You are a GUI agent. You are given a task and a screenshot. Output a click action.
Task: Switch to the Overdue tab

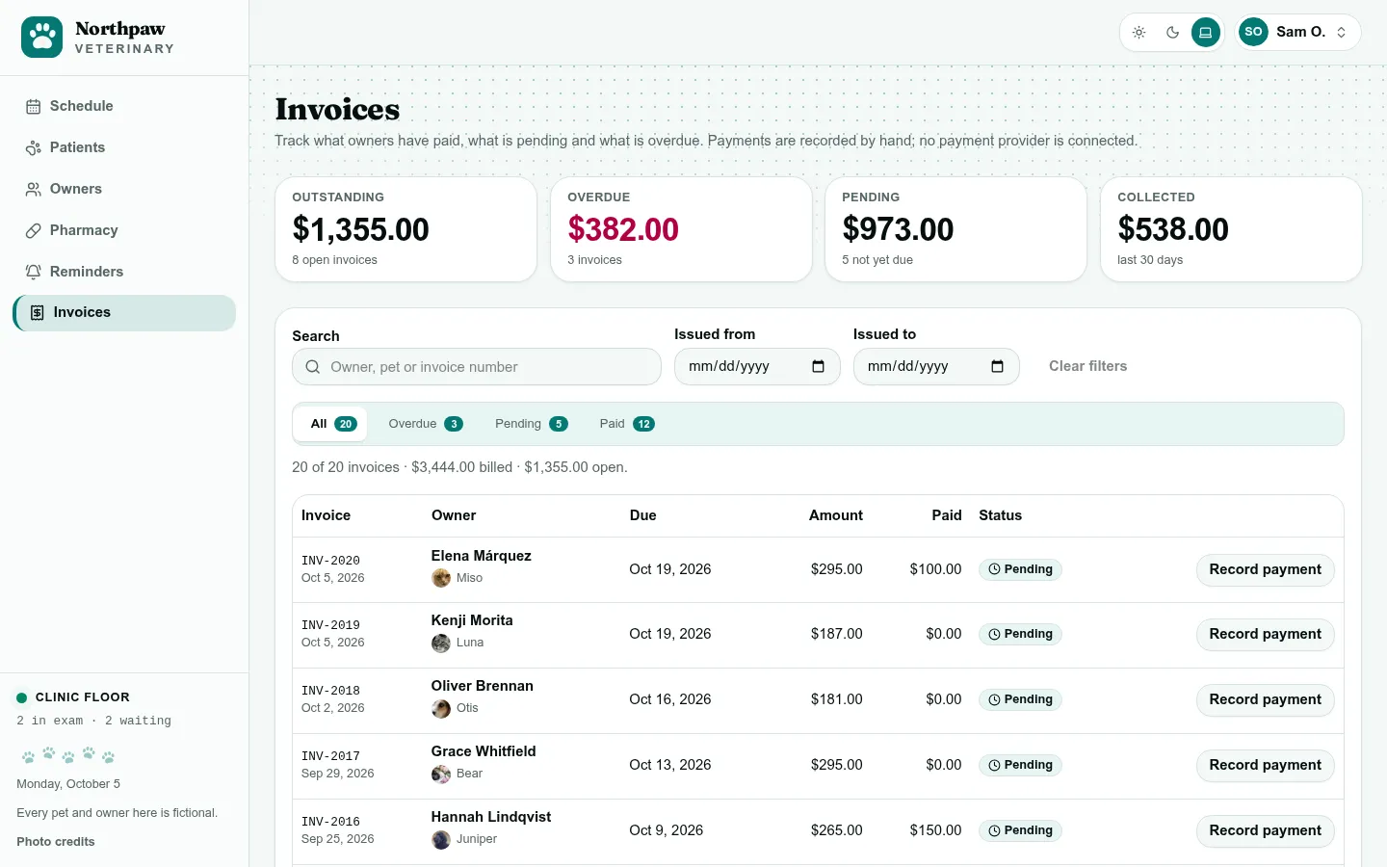click(426, 424)
